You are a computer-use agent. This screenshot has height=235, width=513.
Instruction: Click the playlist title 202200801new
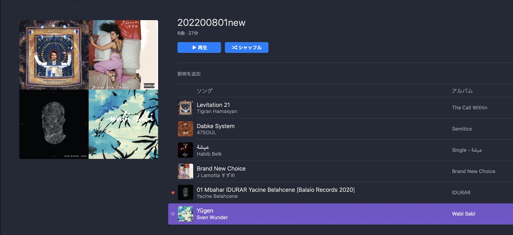[x=211, y=22]
